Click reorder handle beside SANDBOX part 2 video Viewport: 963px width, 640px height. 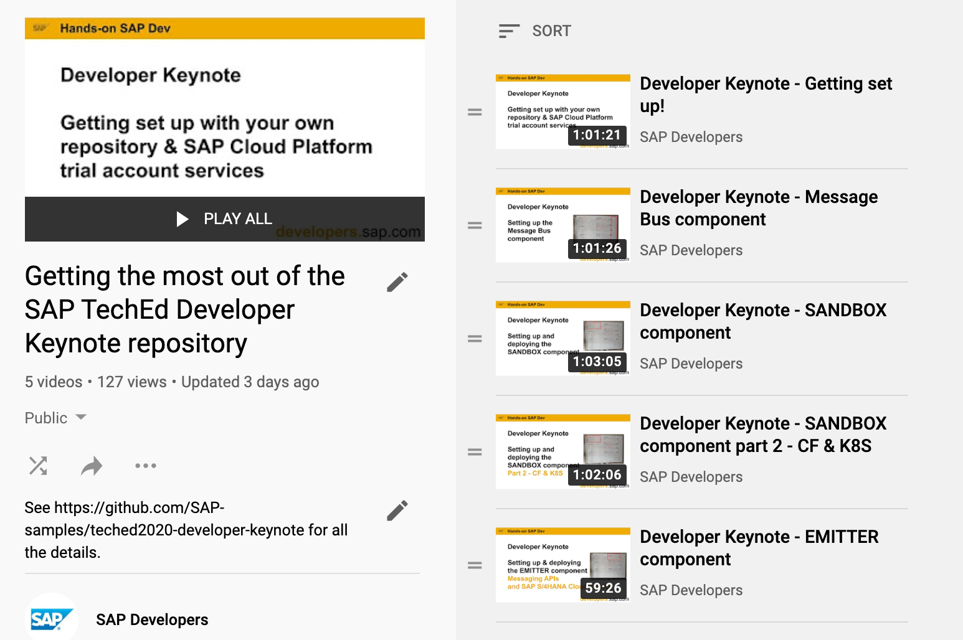[x=475, y=452]
